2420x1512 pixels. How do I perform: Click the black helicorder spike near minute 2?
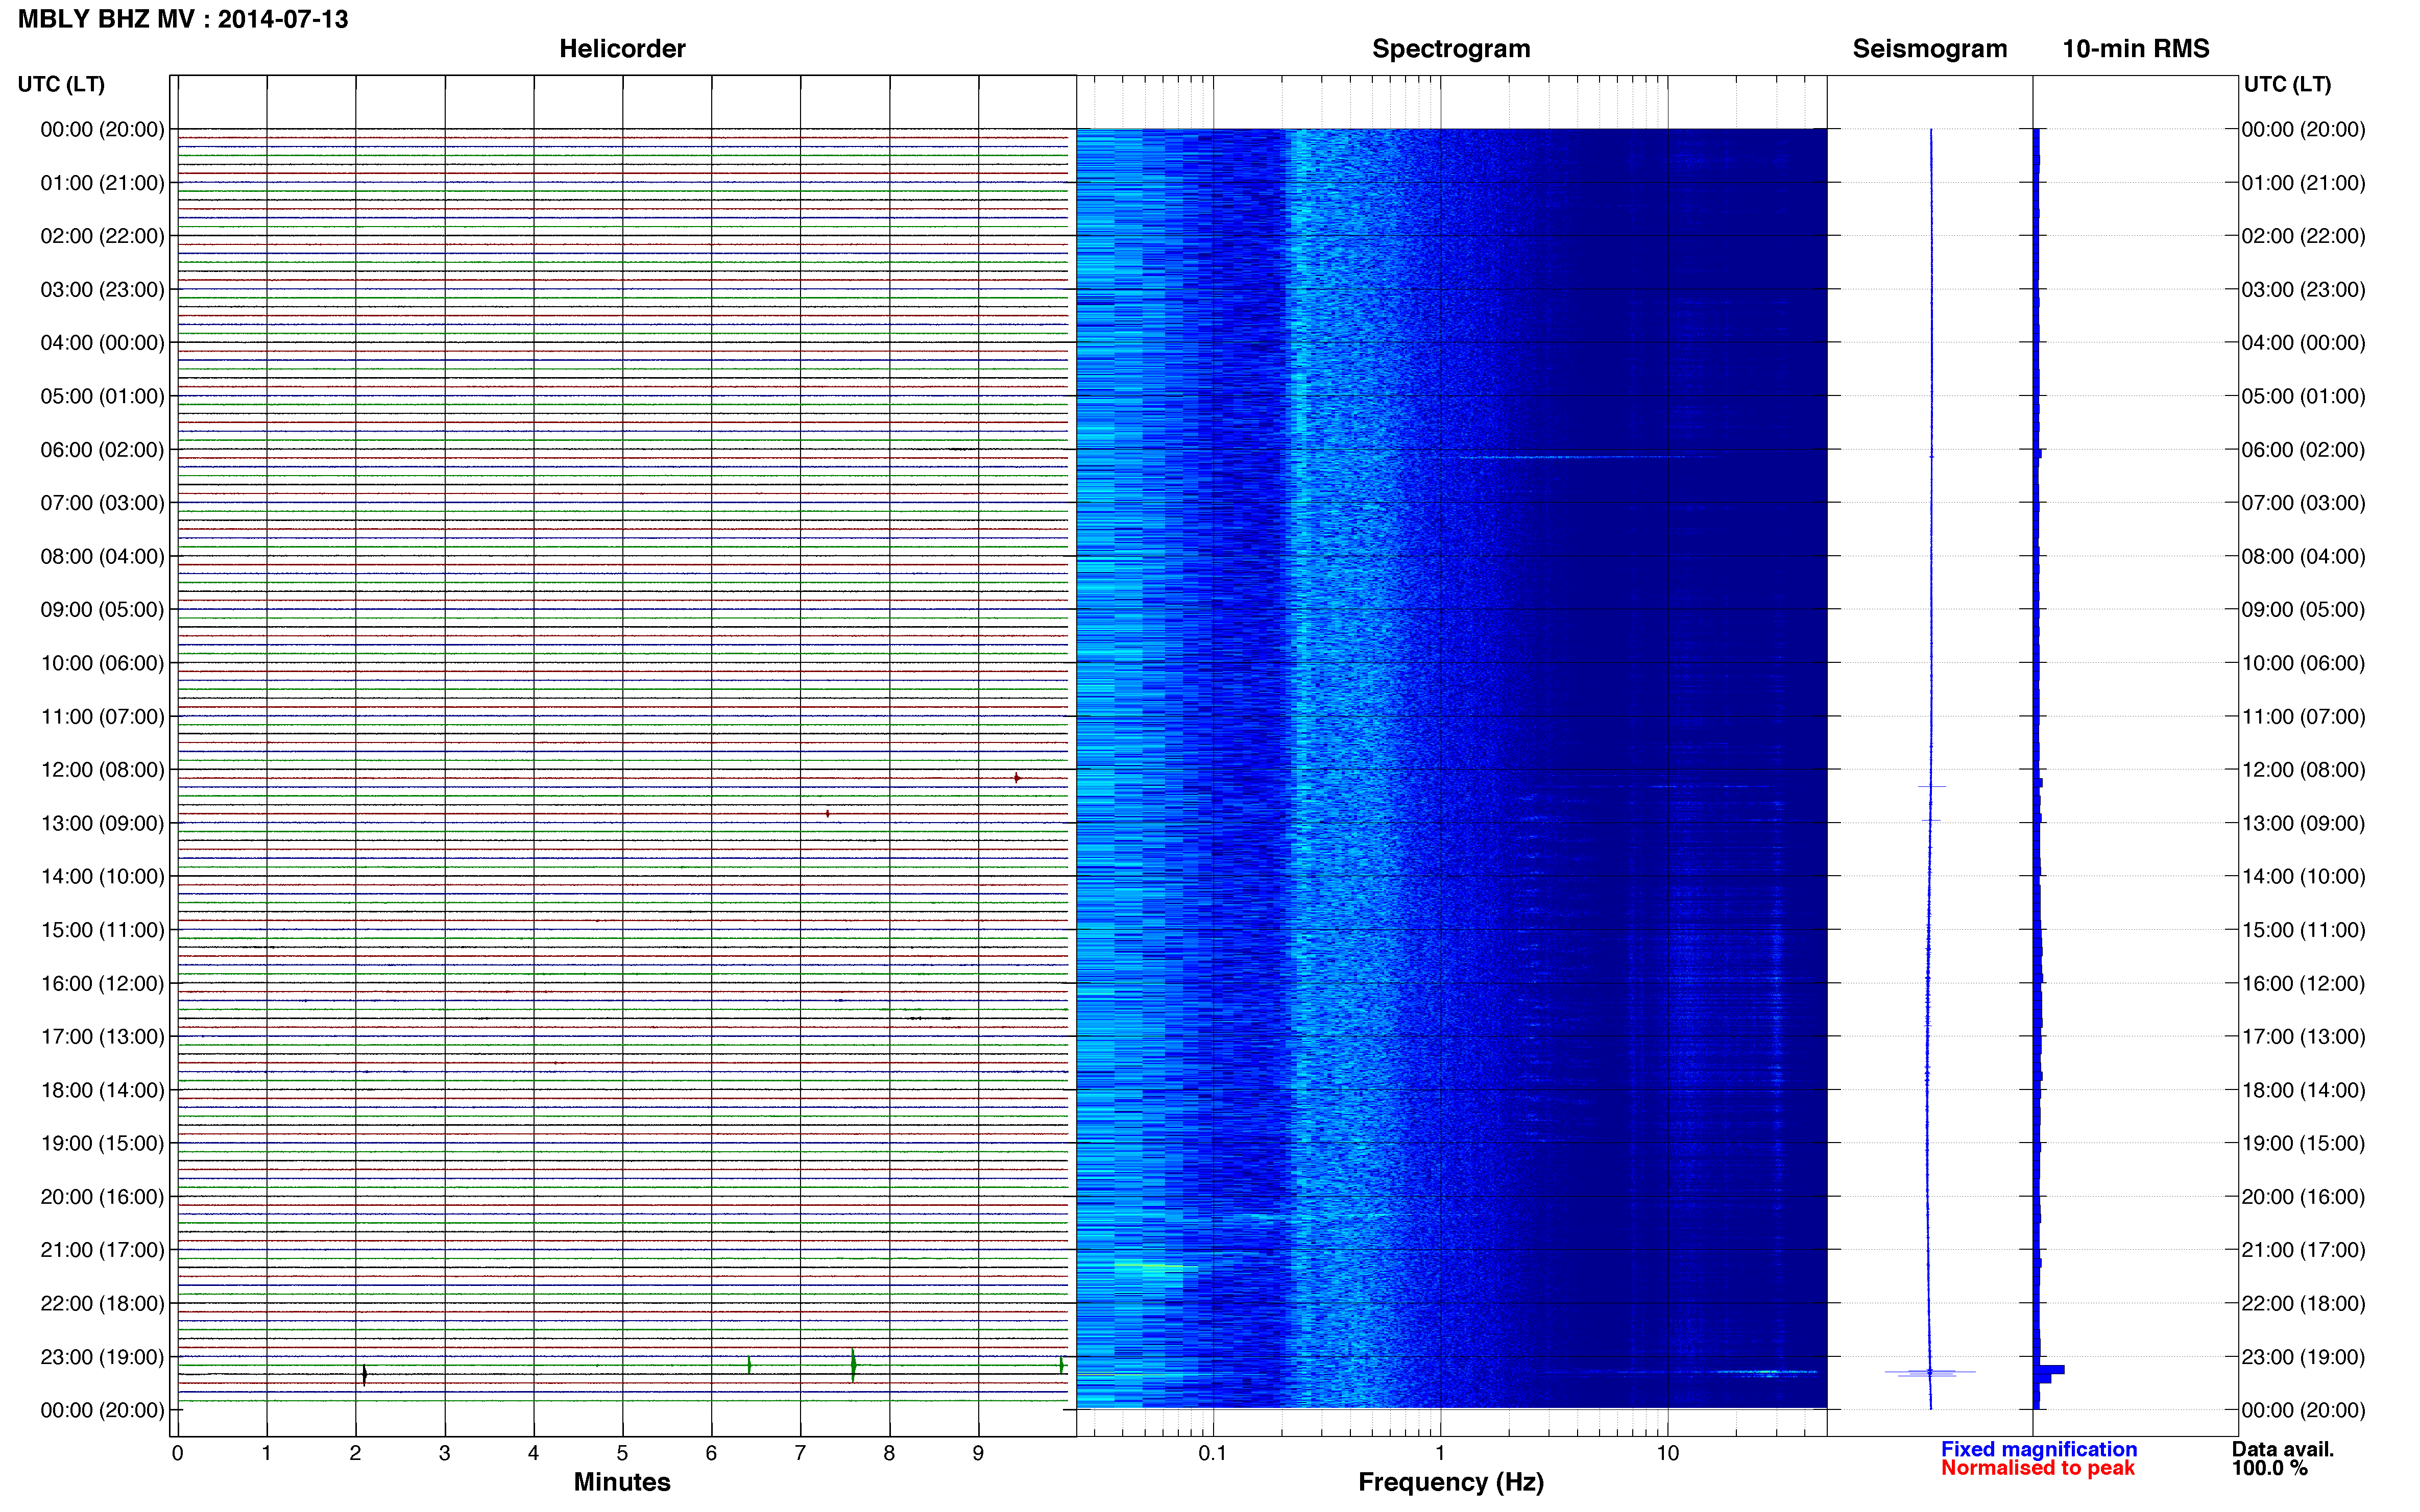click(364, 1375)
